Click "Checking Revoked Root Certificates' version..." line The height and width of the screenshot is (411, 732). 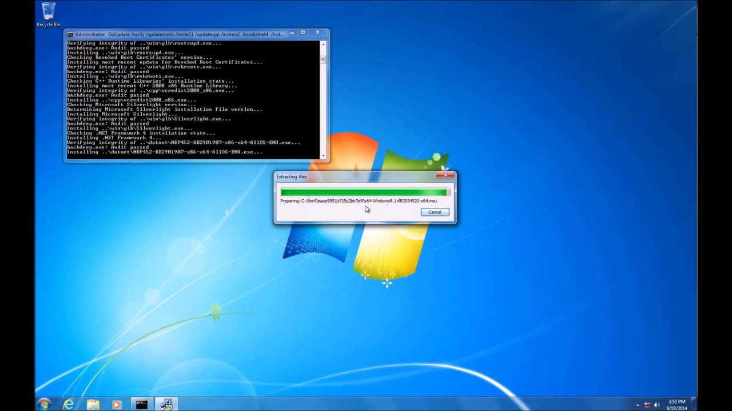click(x=140, y=57)
